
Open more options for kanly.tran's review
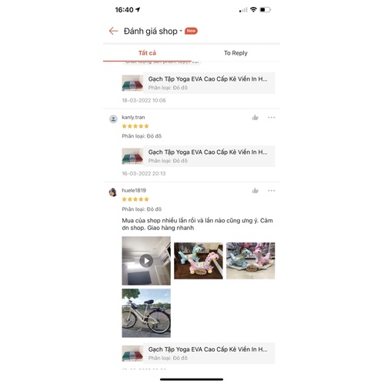tap(272, 118)
